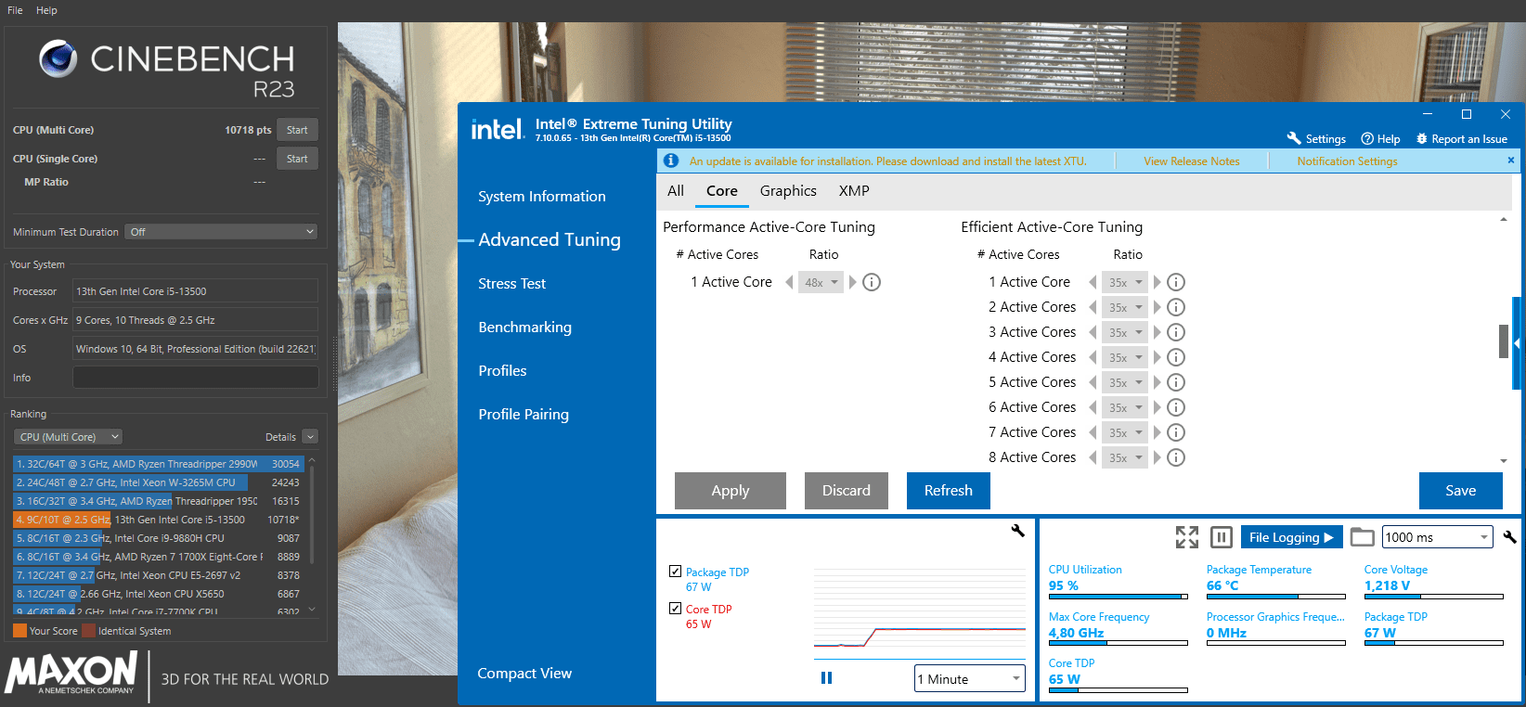Viewport: 1526px width, 707px height.
Task: Switch to the Graphics tuning tab
Action: pos(788,190)
